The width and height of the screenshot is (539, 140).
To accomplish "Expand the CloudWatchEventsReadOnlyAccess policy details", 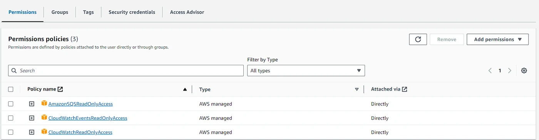I will click(x=32, y=118).
